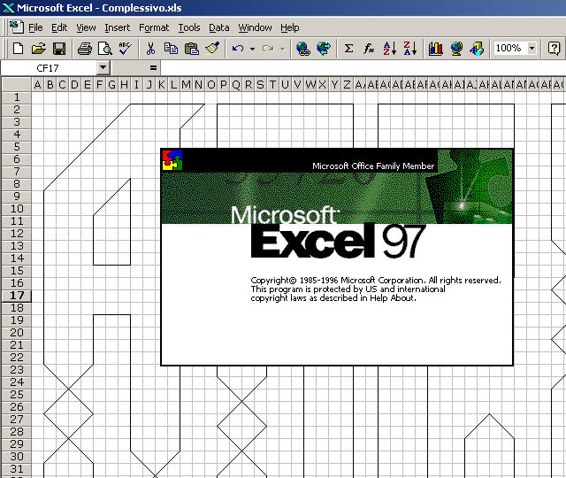Open the Window menu
The image size is (566, 478).
click(x=255, y=27)
